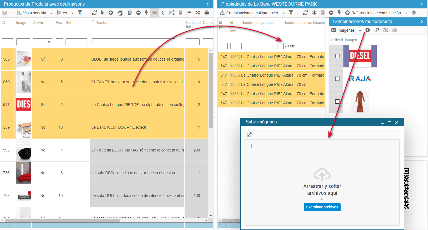Expand the 'es' language dropdown
The image size is (428, 230).
68,13
